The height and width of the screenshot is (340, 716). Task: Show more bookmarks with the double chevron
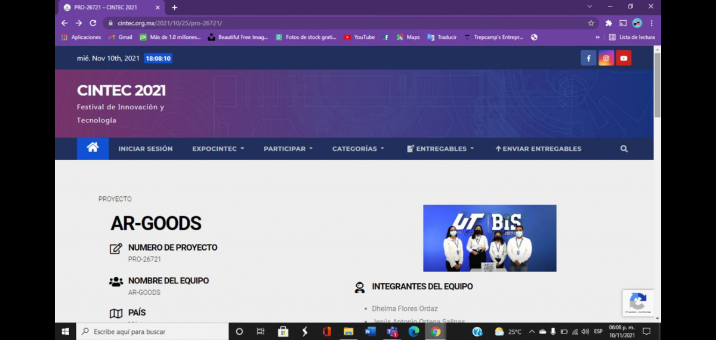(x=597, y=37)
